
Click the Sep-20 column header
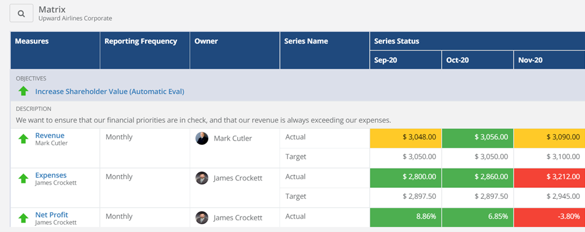click(406, 60)
